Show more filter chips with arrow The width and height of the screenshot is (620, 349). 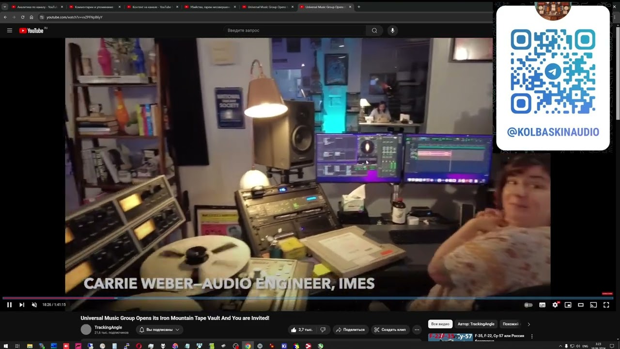[x=528, y=324]
